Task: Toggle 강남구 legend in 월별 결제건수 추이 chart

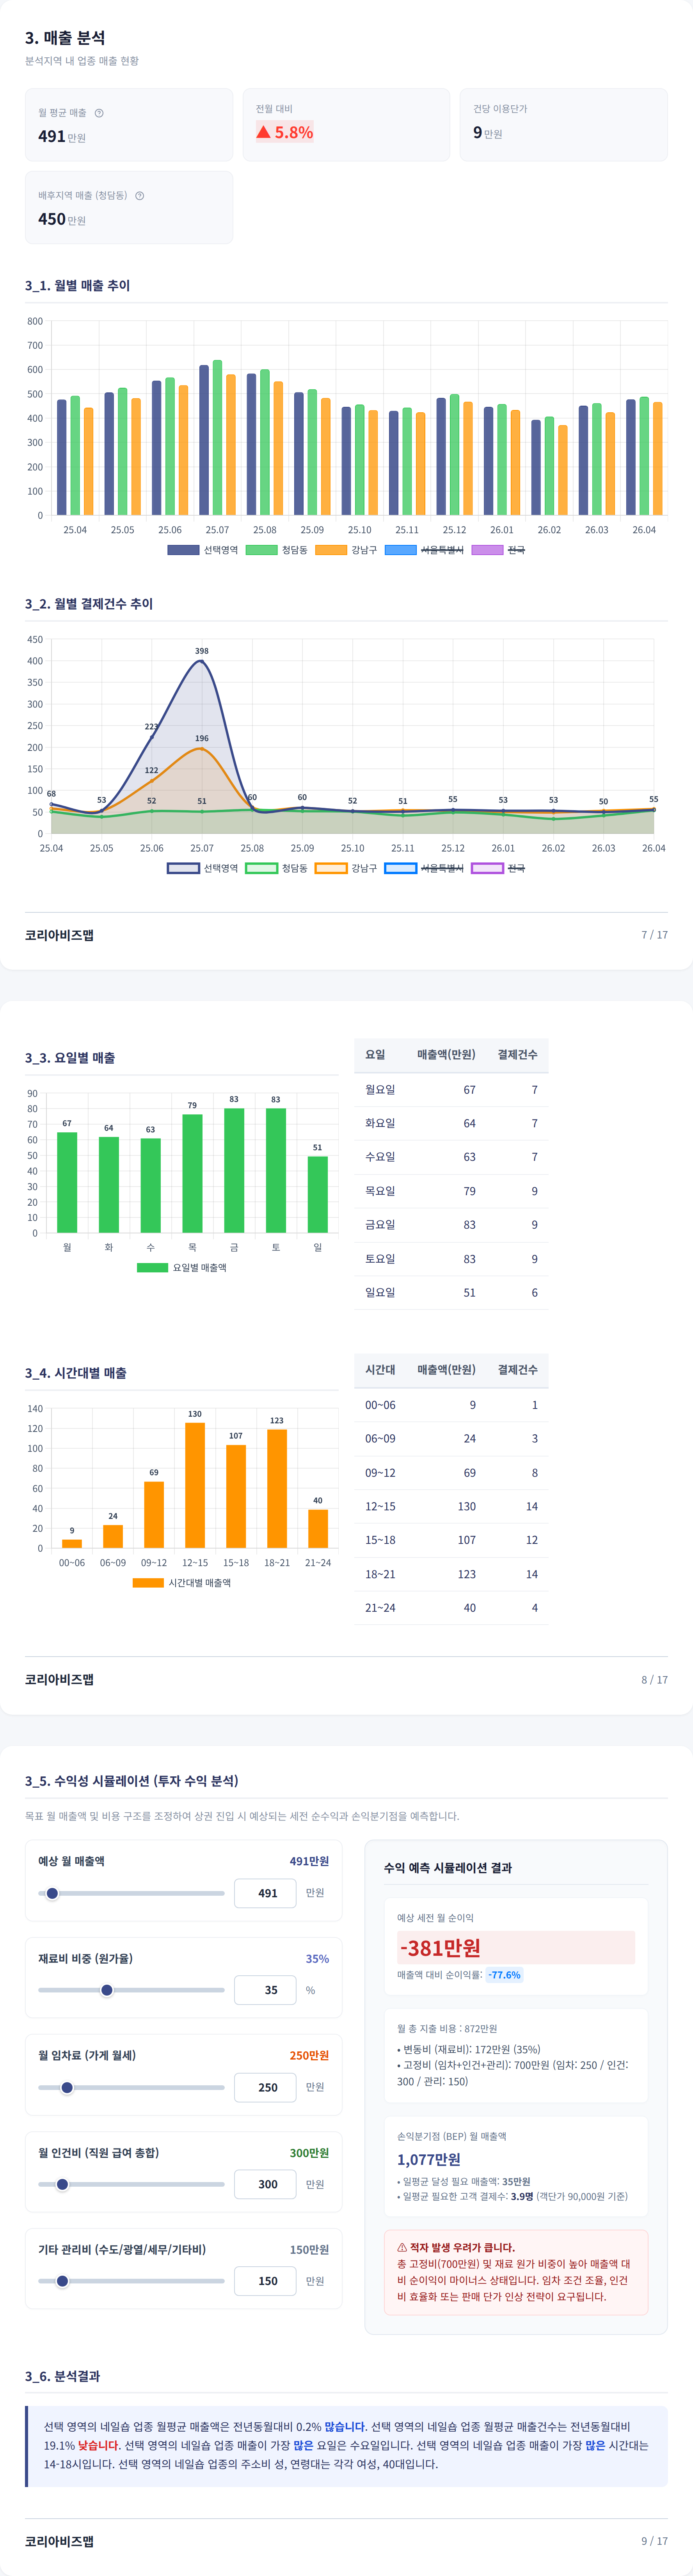Action: click(346, 868)
